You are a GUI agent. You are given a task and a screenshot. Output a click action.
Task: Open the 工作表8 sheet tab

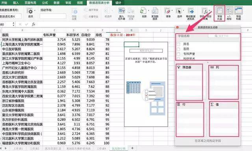point(101,148)
